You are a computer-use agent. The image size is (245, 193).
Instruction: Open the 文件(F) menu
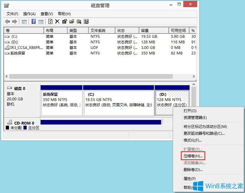[x=12, y=14]
